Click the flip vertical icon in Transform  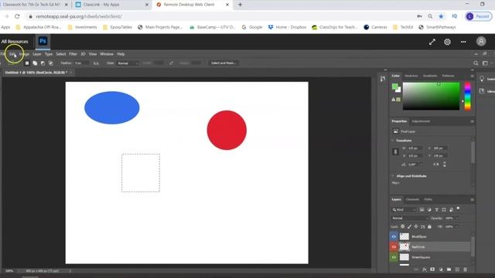(x=445, y=164)
